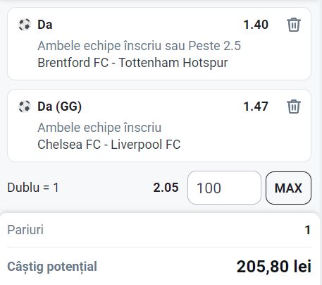Click the football icon beside Da 1.40
Viewport: 322px width, 285px height.
pos(25,25)
